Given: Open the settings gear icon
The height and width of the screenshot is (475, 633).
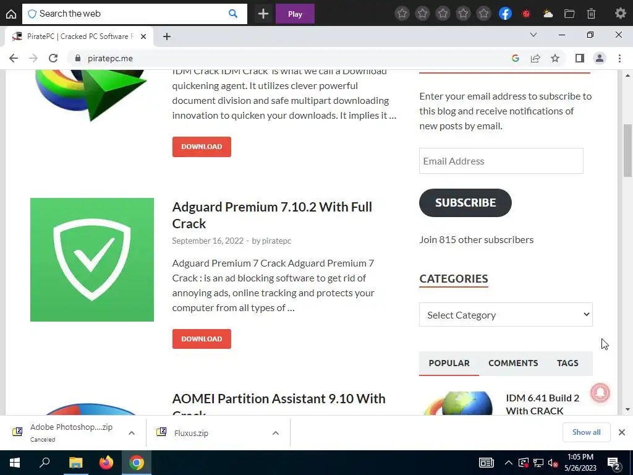Looking at the screenshot, I should 620,14.
